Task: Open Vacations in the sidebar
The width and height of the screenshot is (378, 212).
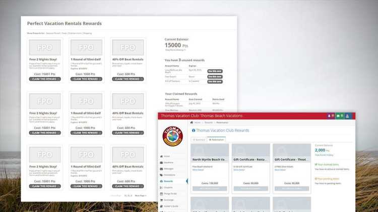Action: click(x=167, y=162)
